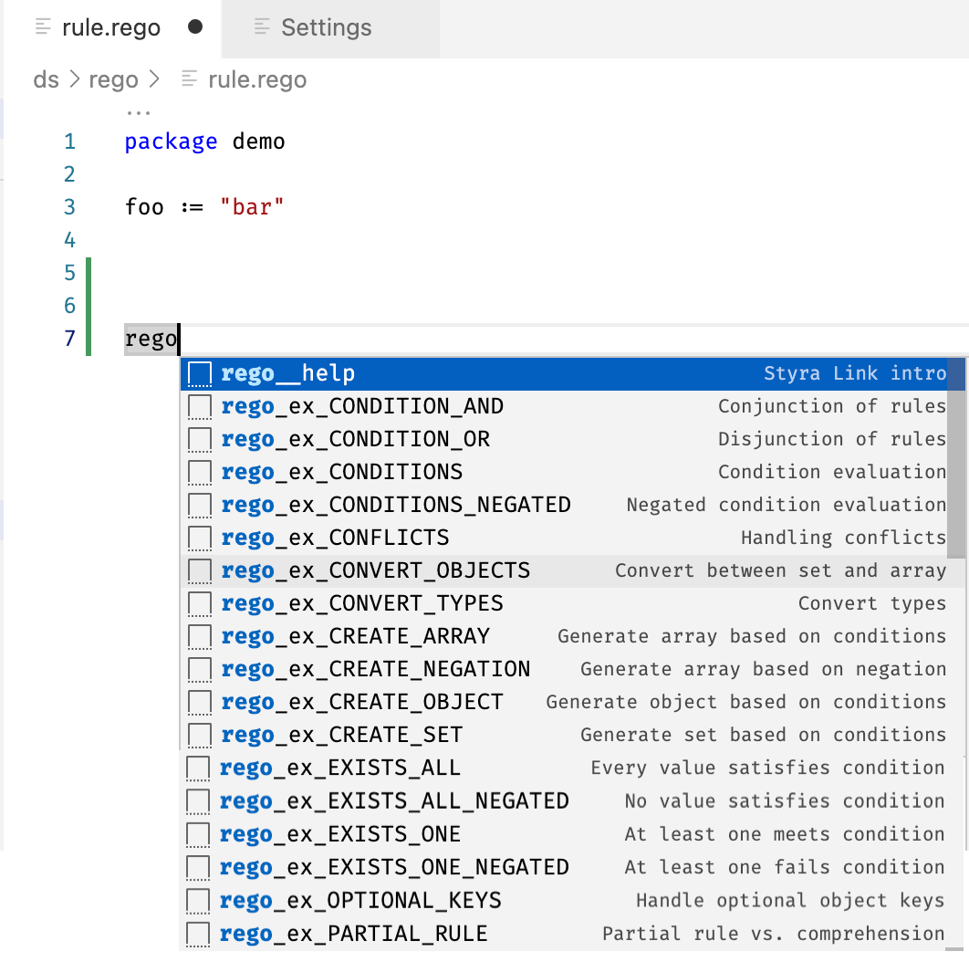This screenshot has width=969, height=962.
Task: Click snippet icon beside rego_ex_CONDITIONS_NEGATED
Action: pos(200,505)
